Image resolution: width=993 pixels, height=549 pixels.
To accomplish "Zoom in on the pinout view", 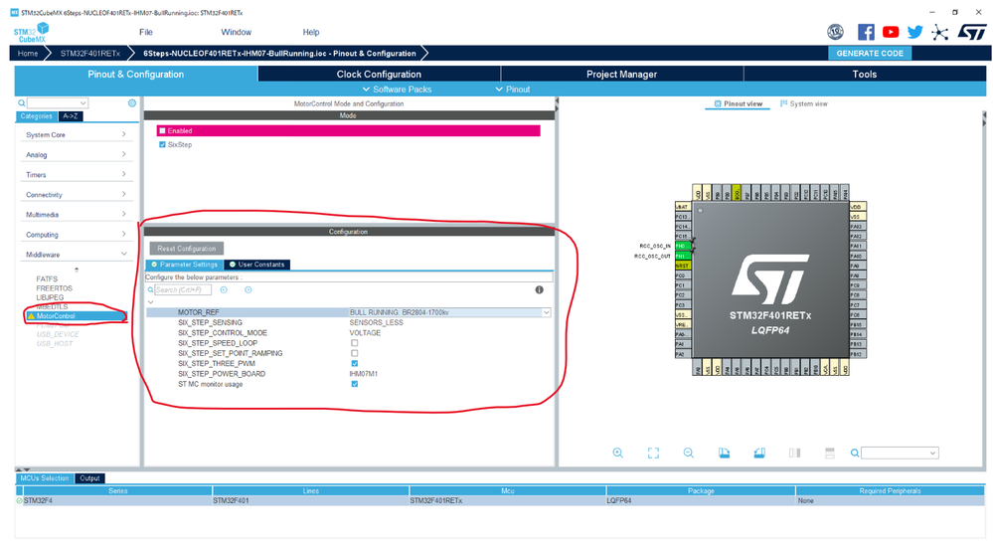I will point(617,453).
